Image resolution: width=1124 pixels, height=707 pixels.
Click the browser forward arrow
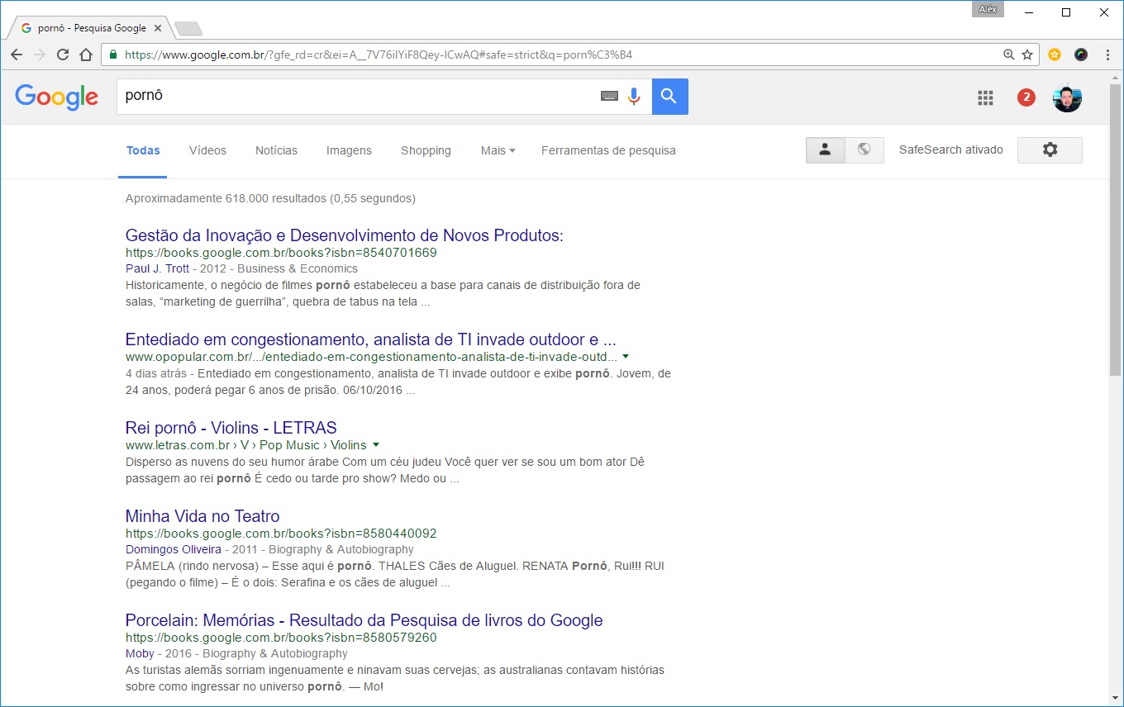(39, 55)
